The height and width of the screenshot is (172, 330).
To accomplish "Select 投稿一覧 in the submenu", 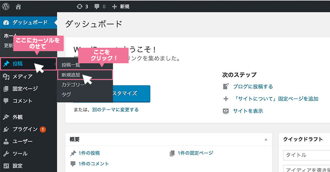I will [x=71, y=65].
